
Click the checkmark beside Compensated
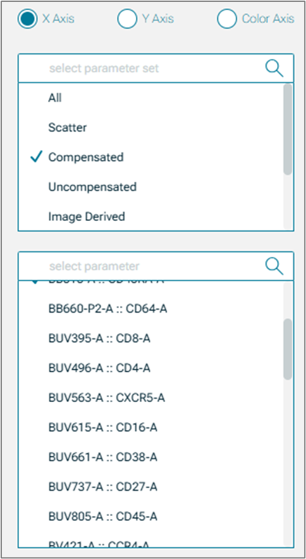click(37, 157)
